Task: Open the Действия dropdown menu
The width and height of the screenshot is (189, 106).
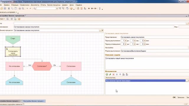Action: pyautogui.click(x=2, y=19)
